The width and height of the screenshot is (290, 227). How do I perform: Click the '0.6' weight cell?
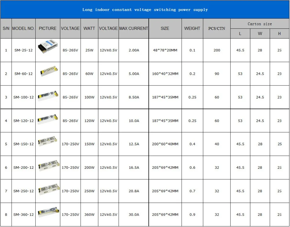(192, 168)
